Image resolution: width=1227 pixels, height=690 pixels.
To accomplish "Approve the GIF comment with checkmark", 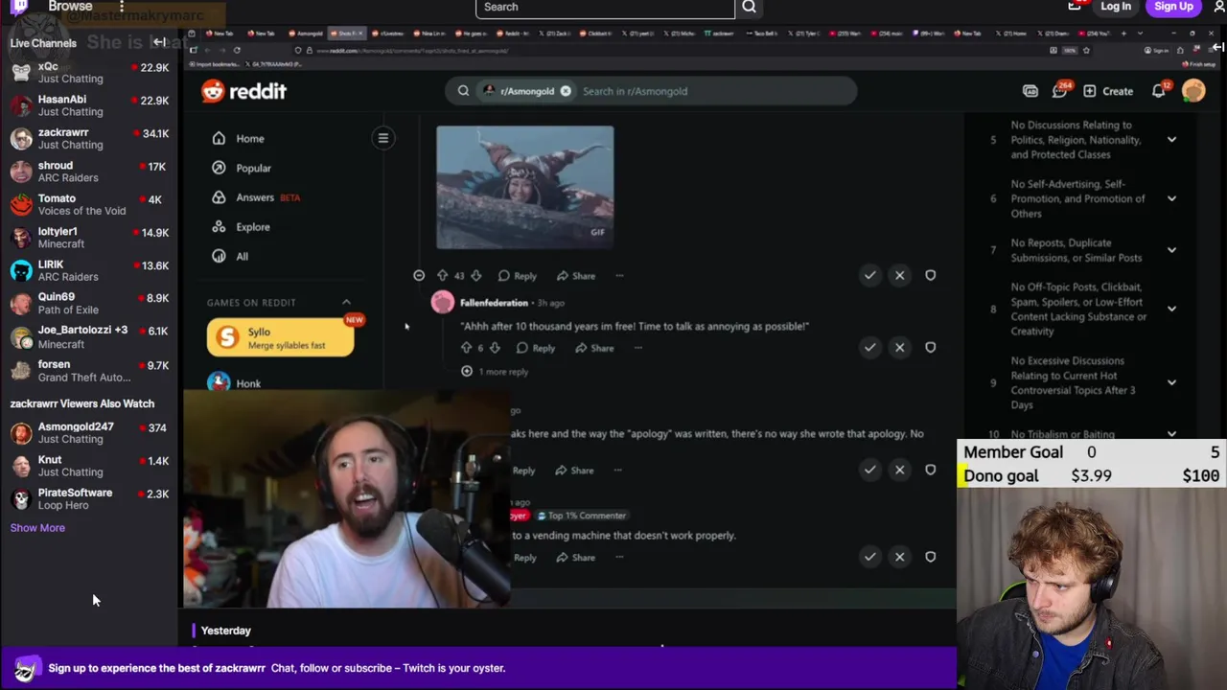I will tap(869, 276).
